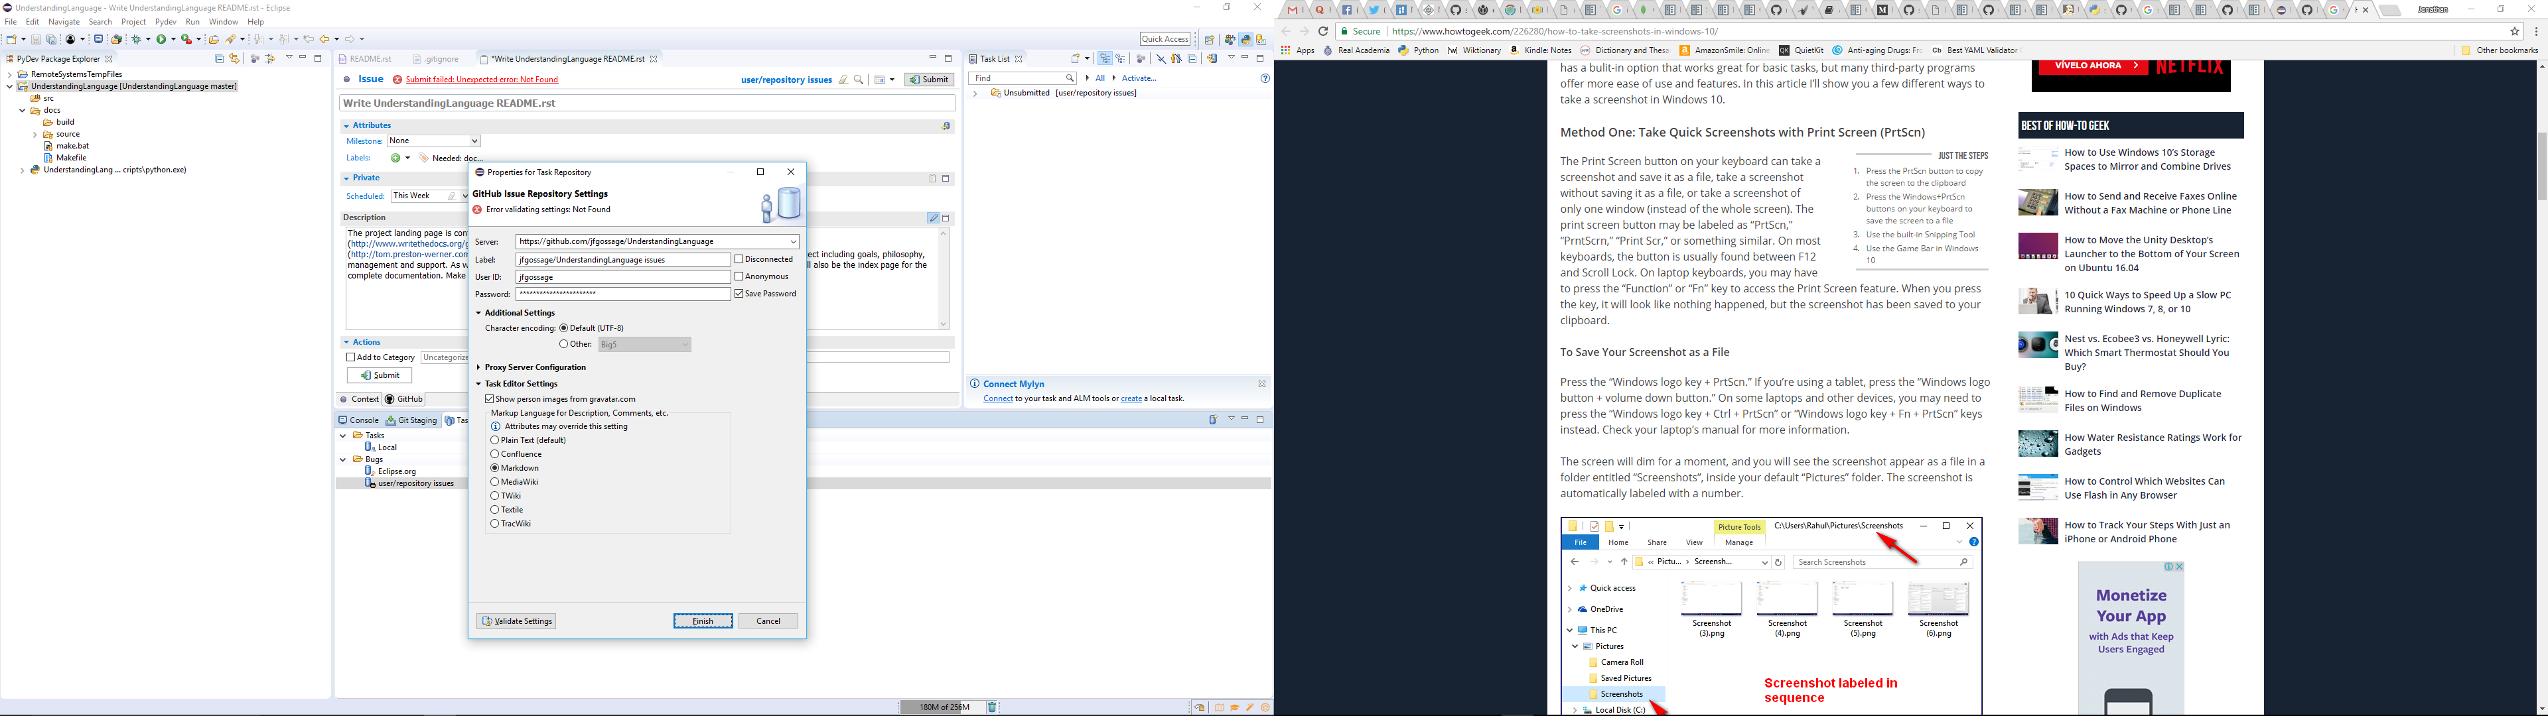Toggle Categorized presentation icon in Task List
The width and height of the screenshot is (2548, 716).
click(1106, 58)
